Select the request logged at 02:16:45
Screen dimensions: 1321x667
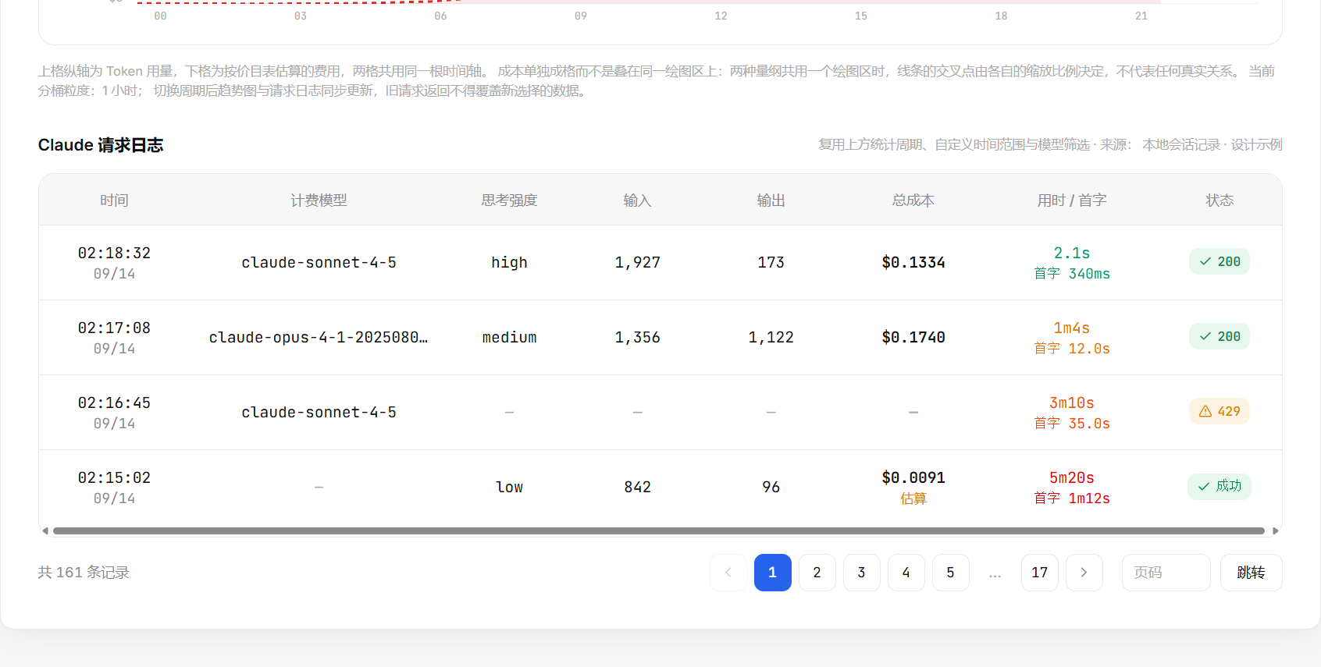tap(660, 413)
